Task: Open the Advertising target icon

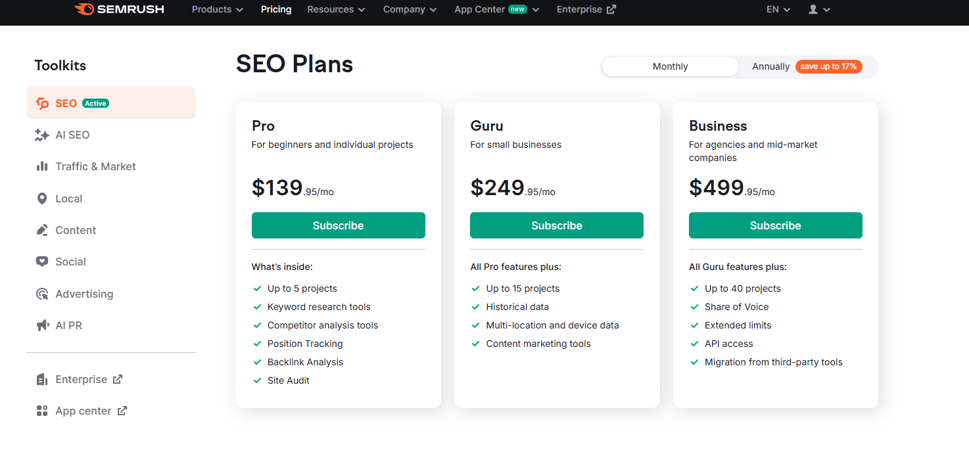Action: point(42,294)
